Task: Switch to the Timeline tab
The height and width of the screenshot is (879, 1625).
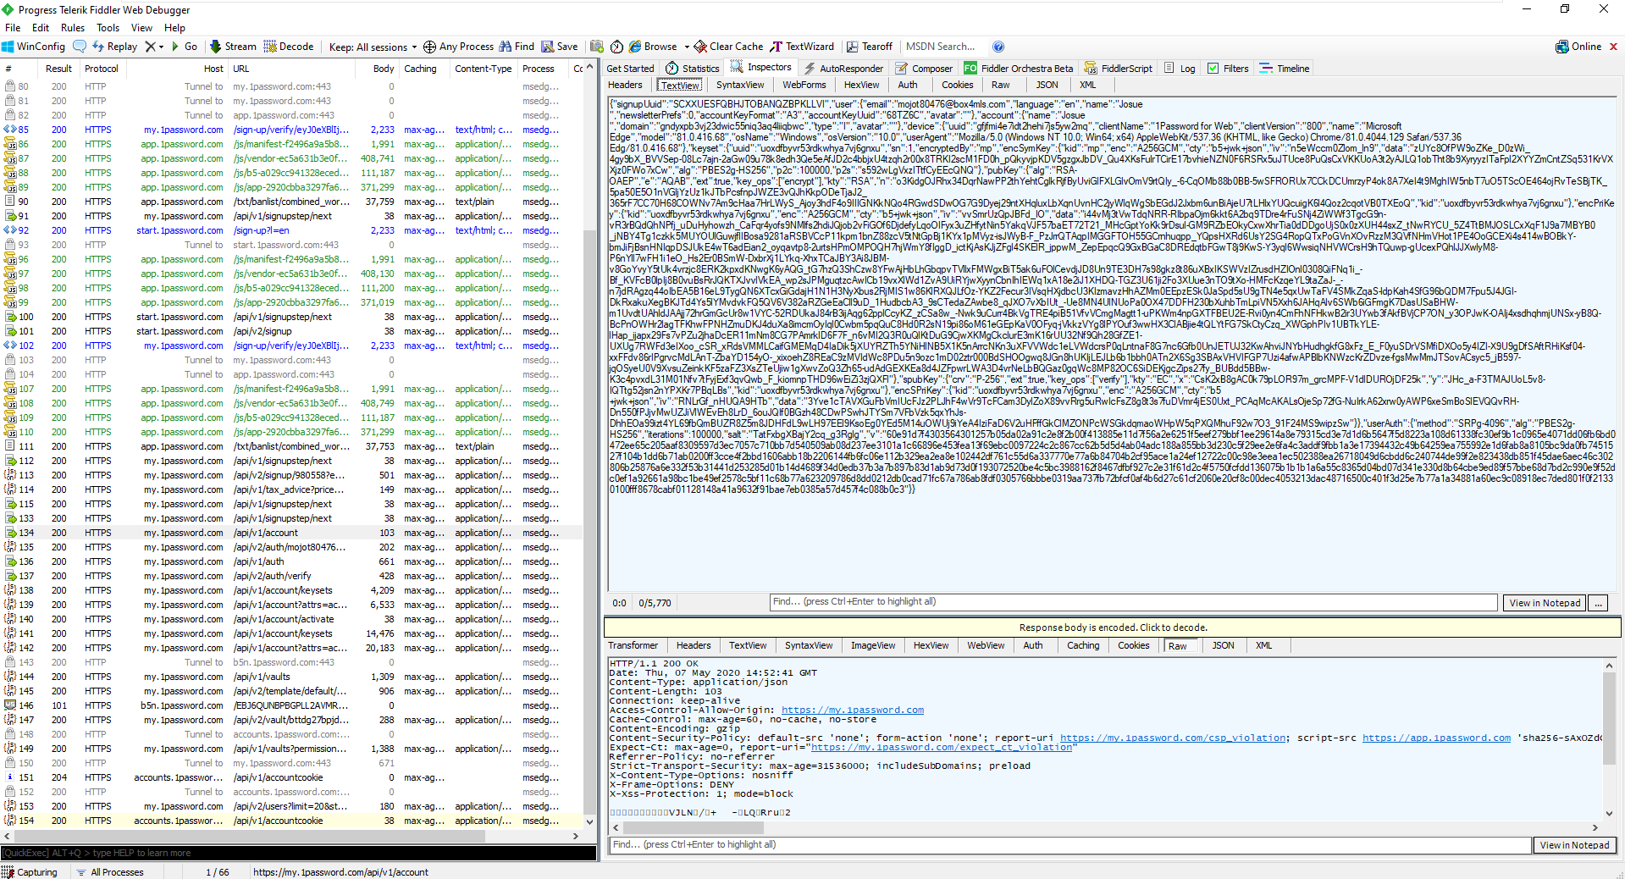Action: click(1285, 69)
